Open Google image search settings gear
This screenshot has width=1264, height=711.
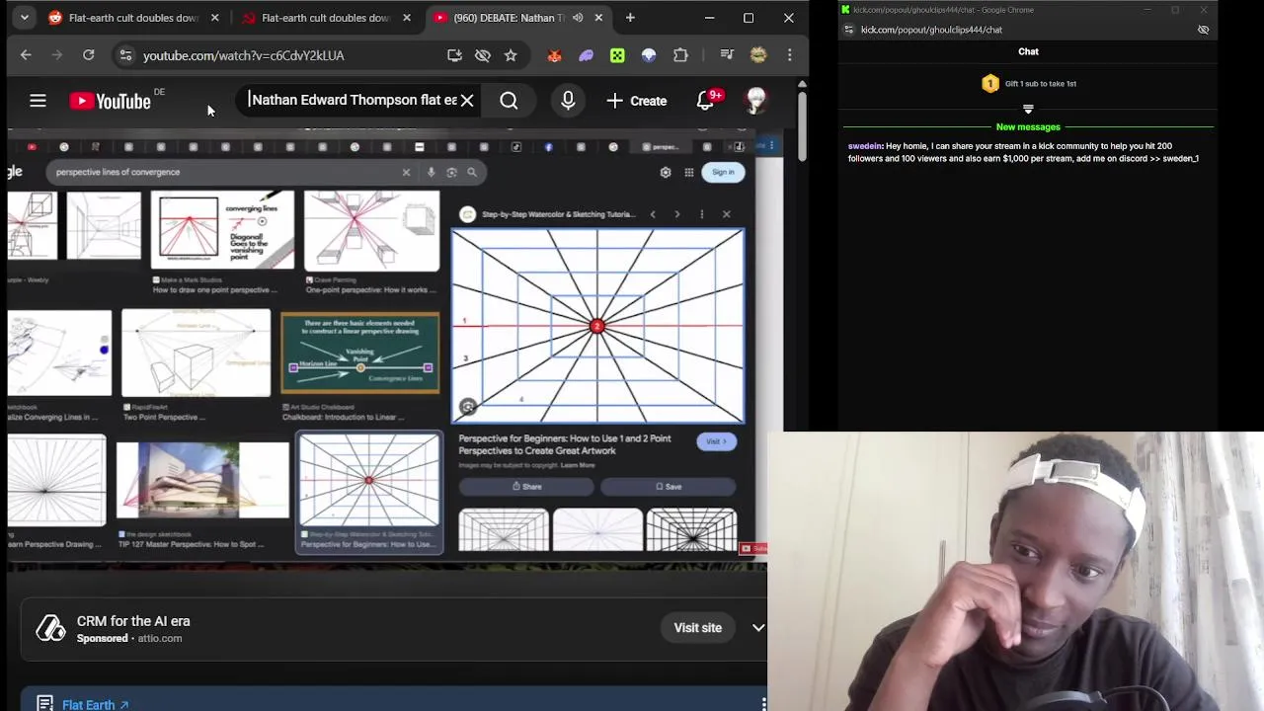[x=666, y=172]
